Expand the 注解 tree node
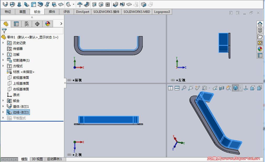Screen dimensions: 265x162 (3, 54)
